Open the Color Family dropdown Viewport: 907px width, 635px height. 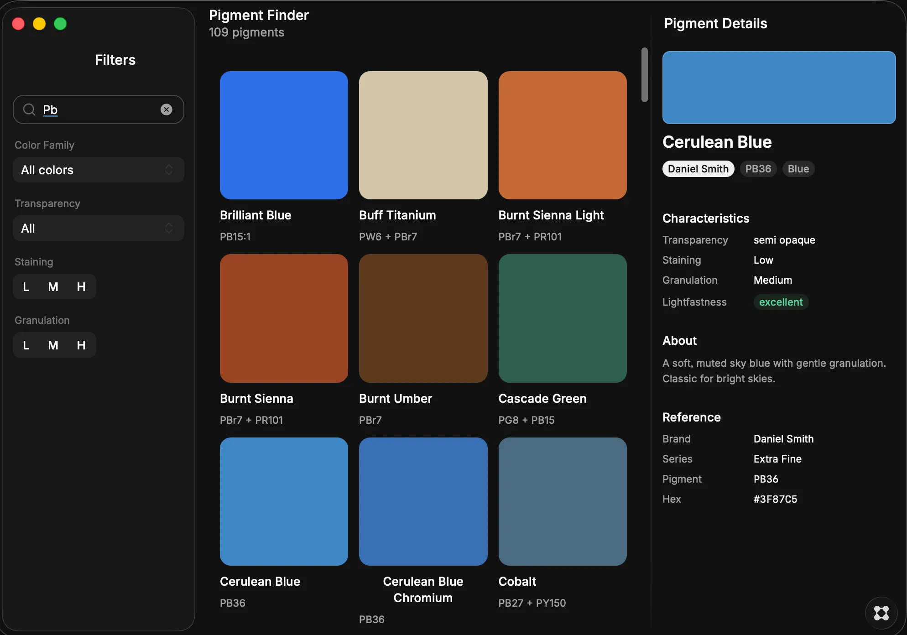(x=99, y=170)
